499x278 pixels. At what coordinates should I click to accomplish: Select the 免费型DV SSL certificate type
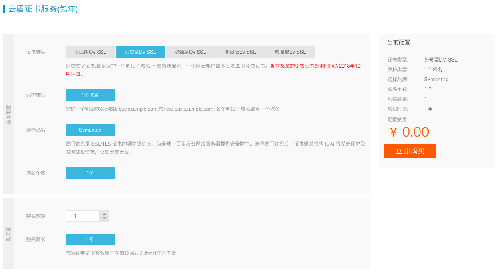tap(140, 52)
